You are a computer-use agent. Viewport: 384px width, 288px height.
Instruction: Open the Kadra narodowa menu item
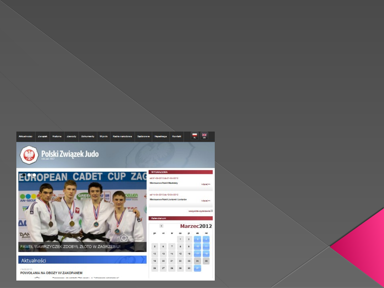click(122, 137)
